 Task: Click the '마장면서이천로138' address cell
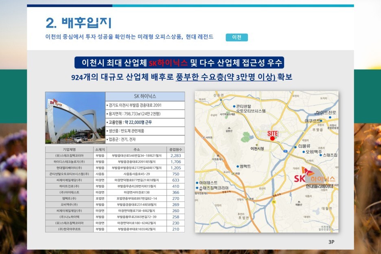pyautogui.click(x=136, y=192)
